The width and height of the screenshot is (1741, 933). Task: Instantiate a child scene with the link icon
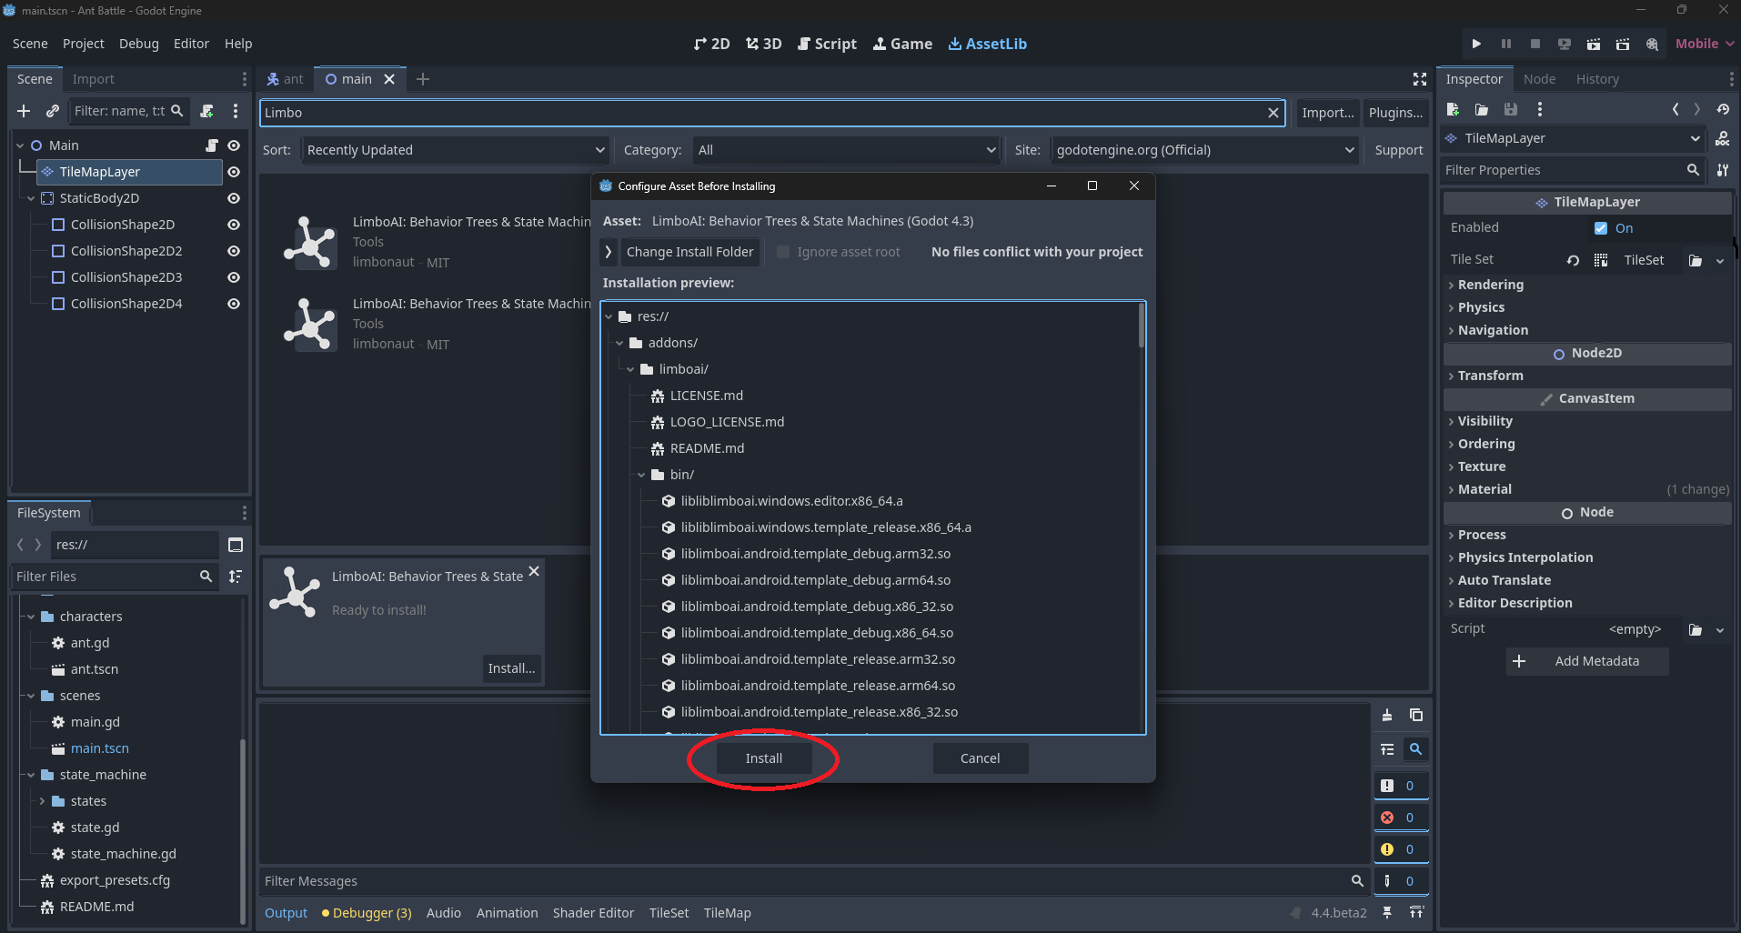tap(53, 111)
